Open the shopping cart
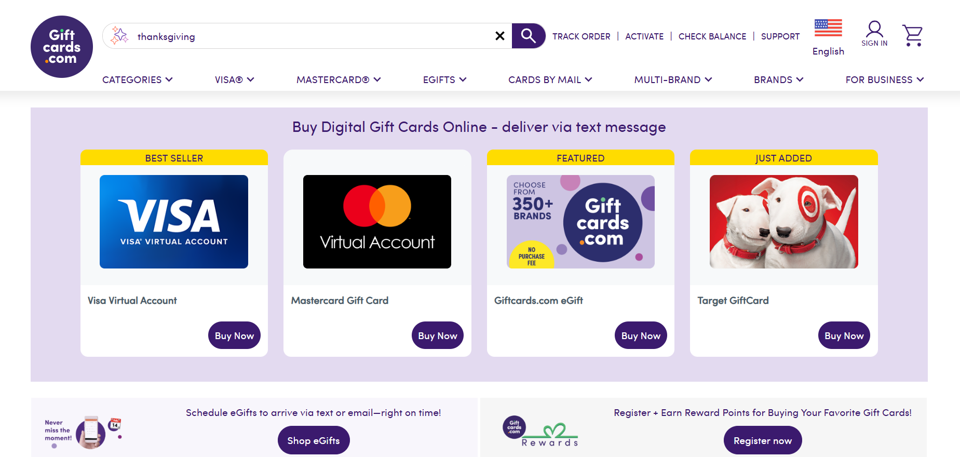This screenshot has height=457, width=960. coord(912,35)
